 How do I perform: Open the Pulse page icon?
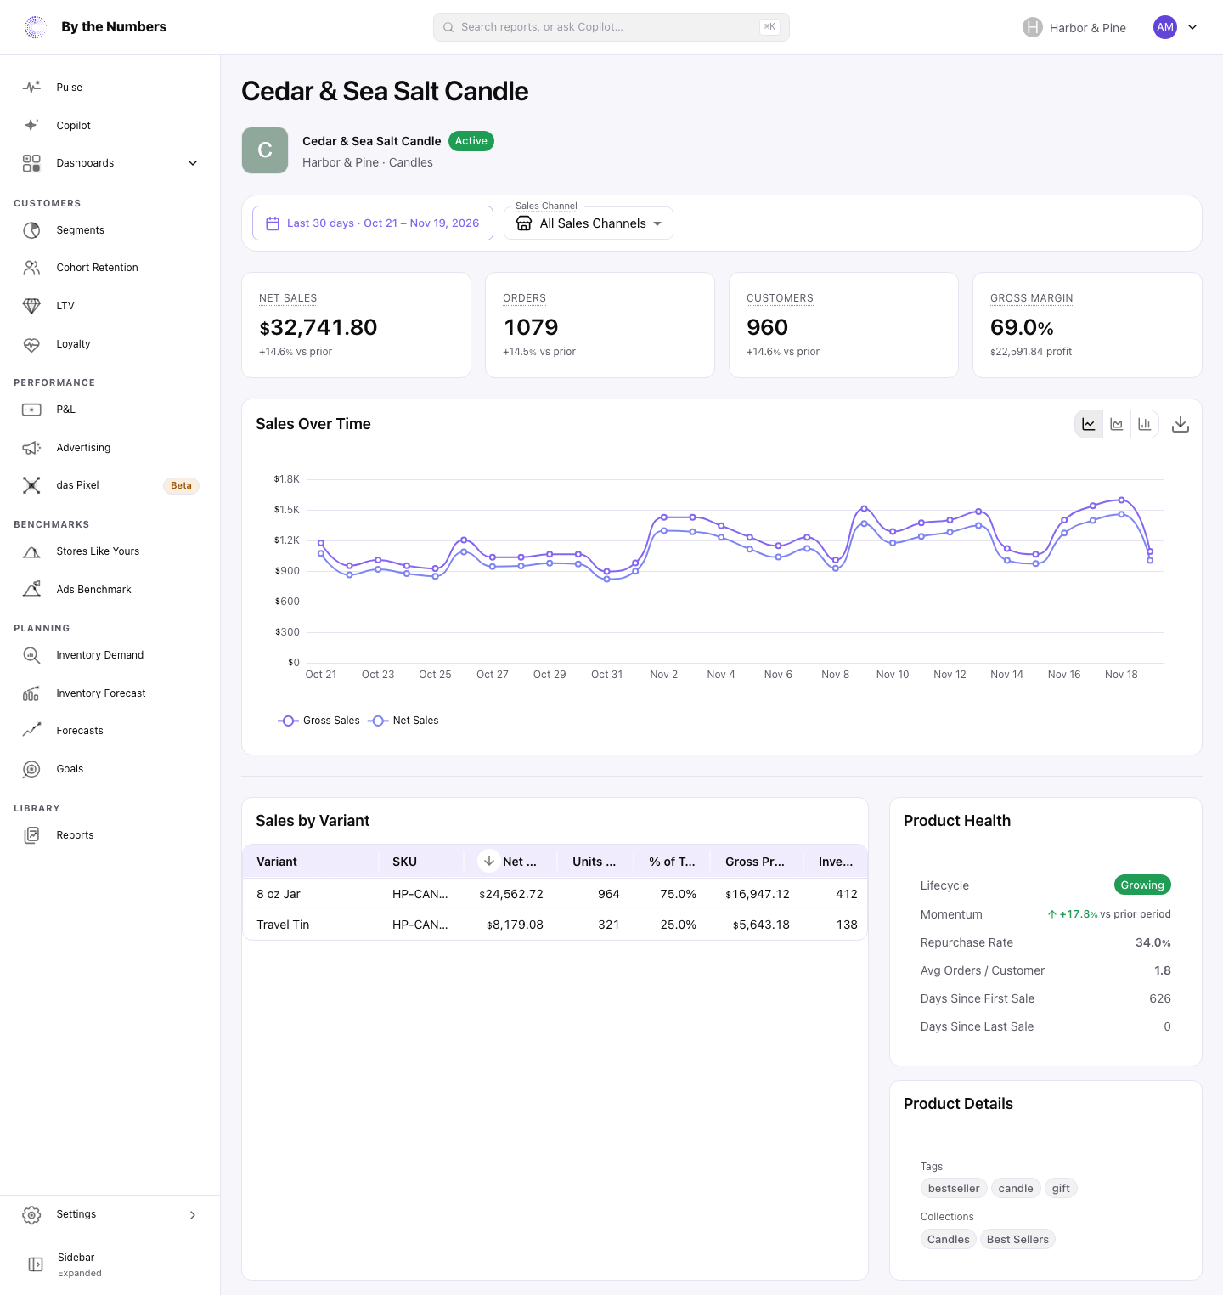(31, 88)
